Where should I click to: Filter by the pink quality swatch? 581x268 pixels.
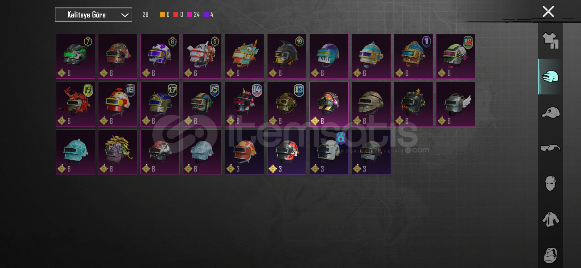(189, 15)
